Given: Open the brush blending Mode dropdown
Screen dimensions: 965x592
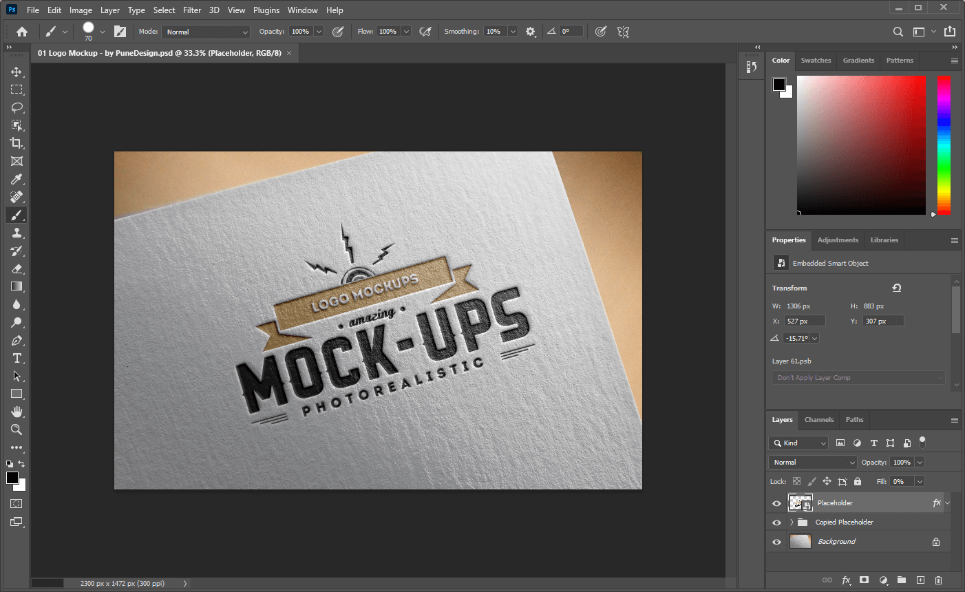Looking at the screenshot, I should (x=206, y=32).
